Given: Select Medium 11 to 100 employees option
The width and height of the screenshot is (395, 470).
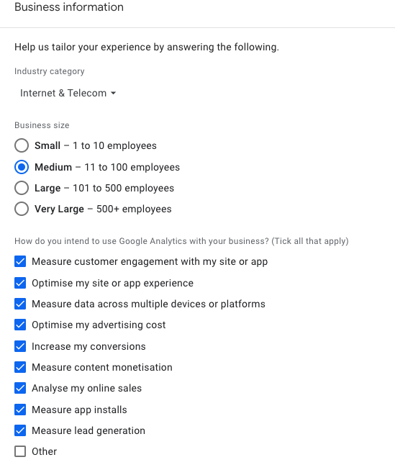Looking at the screenshot, I should [22, 167].
